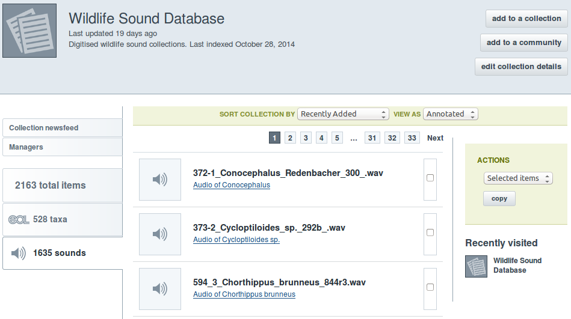571x319 pixels.
Task: Open 373-2_Cycloptiloides_sp._292b_.wav title
Action: click(x=269, y=228)
